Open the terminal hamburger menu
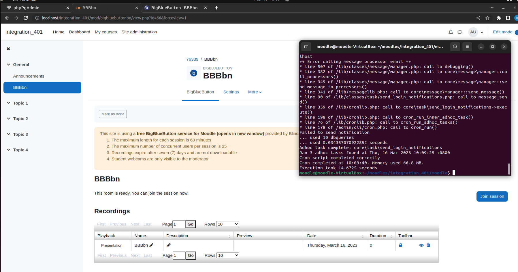This screenshot has width=518, height=272. (x=467, y=47)
